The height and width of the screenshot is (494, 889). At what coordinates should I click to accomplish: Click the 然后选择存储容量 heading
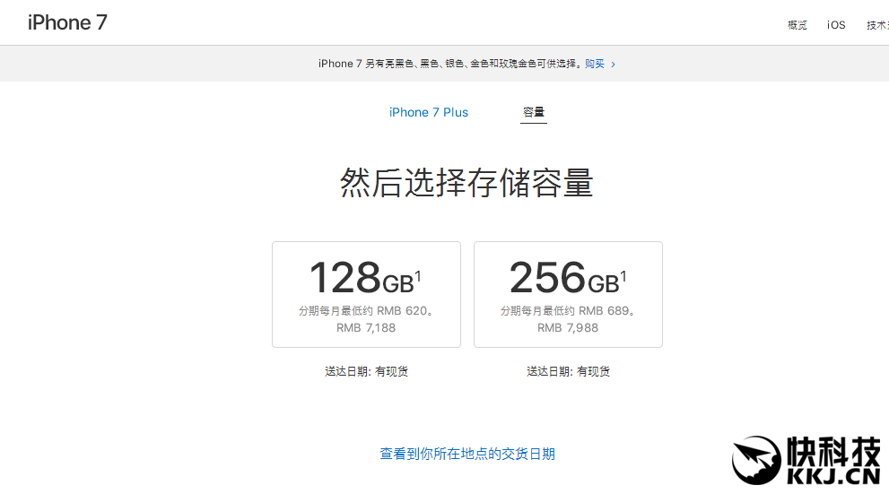466,183
